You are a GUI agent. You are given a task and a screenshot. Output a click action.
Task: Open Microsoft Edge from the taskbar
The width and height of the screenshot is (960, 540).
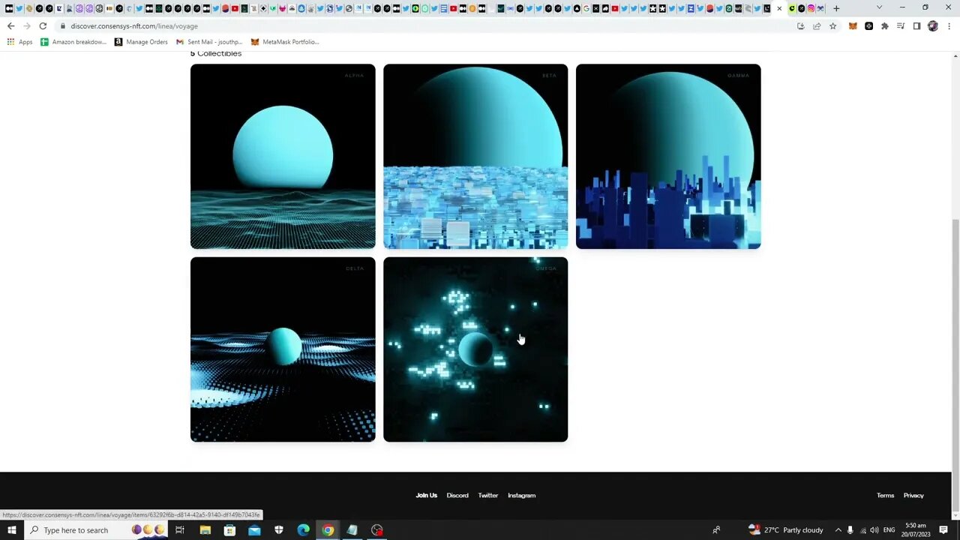pos(303,530)
